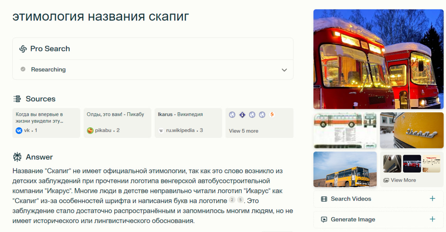
Task: Expand the Researching chevron
Action: tap(284, 70)
